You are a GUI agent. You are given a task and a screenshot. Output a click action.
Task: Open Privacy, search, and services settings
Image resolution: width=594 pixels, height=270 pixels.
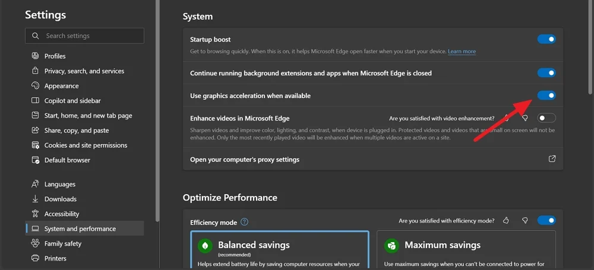click(x=84, y=71)
